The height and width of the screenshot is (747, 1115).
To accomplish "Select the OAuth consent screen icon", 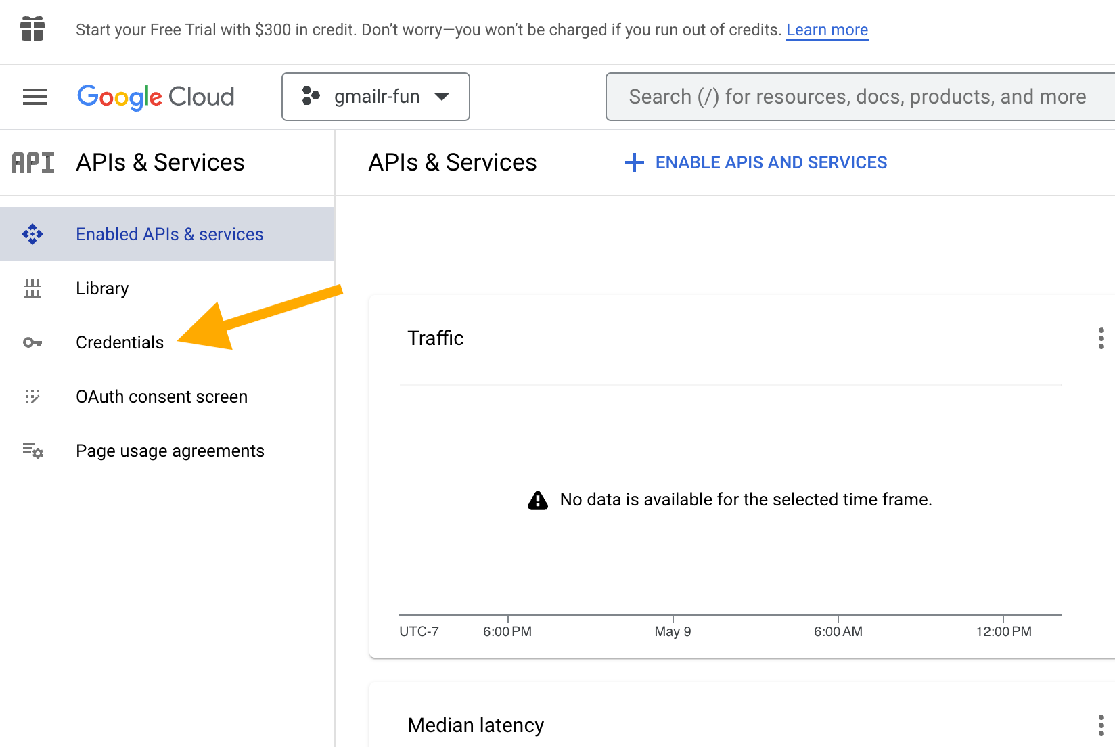I will tap(32, 397).
